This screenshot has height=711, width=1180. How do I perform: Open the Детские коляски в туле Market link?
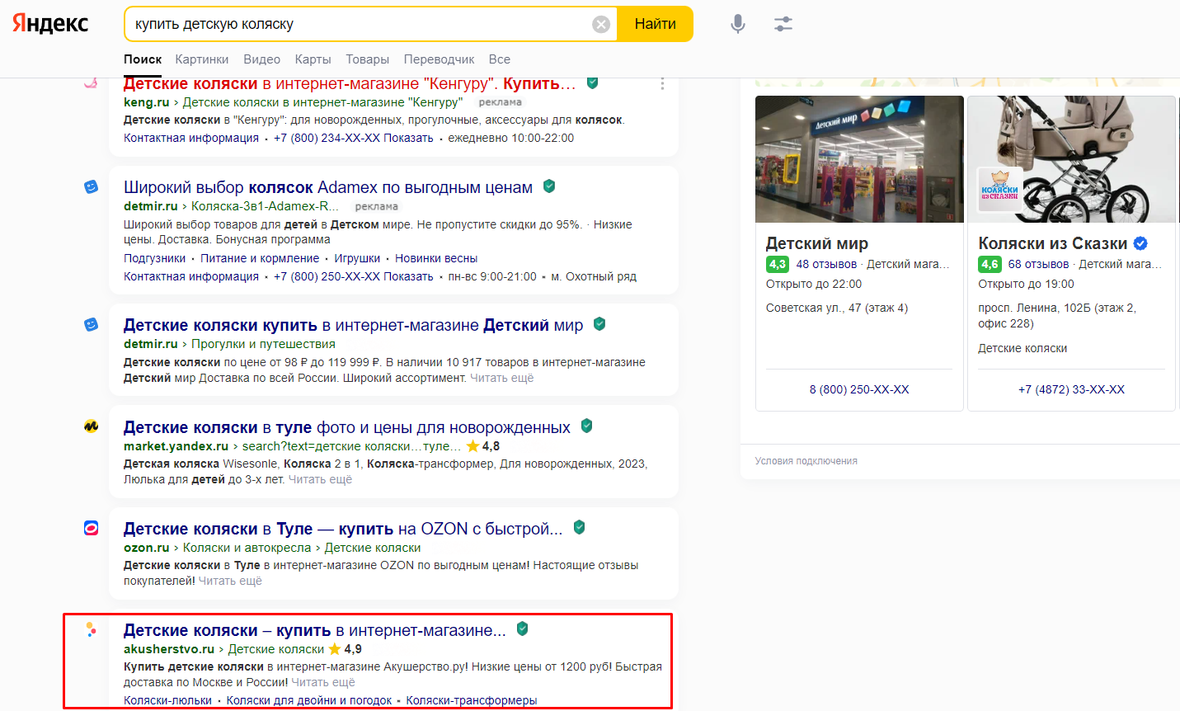[347, 427]
